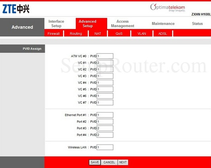Open the Maintenance tab
The image size is (211, 168).
coord(163,24)
